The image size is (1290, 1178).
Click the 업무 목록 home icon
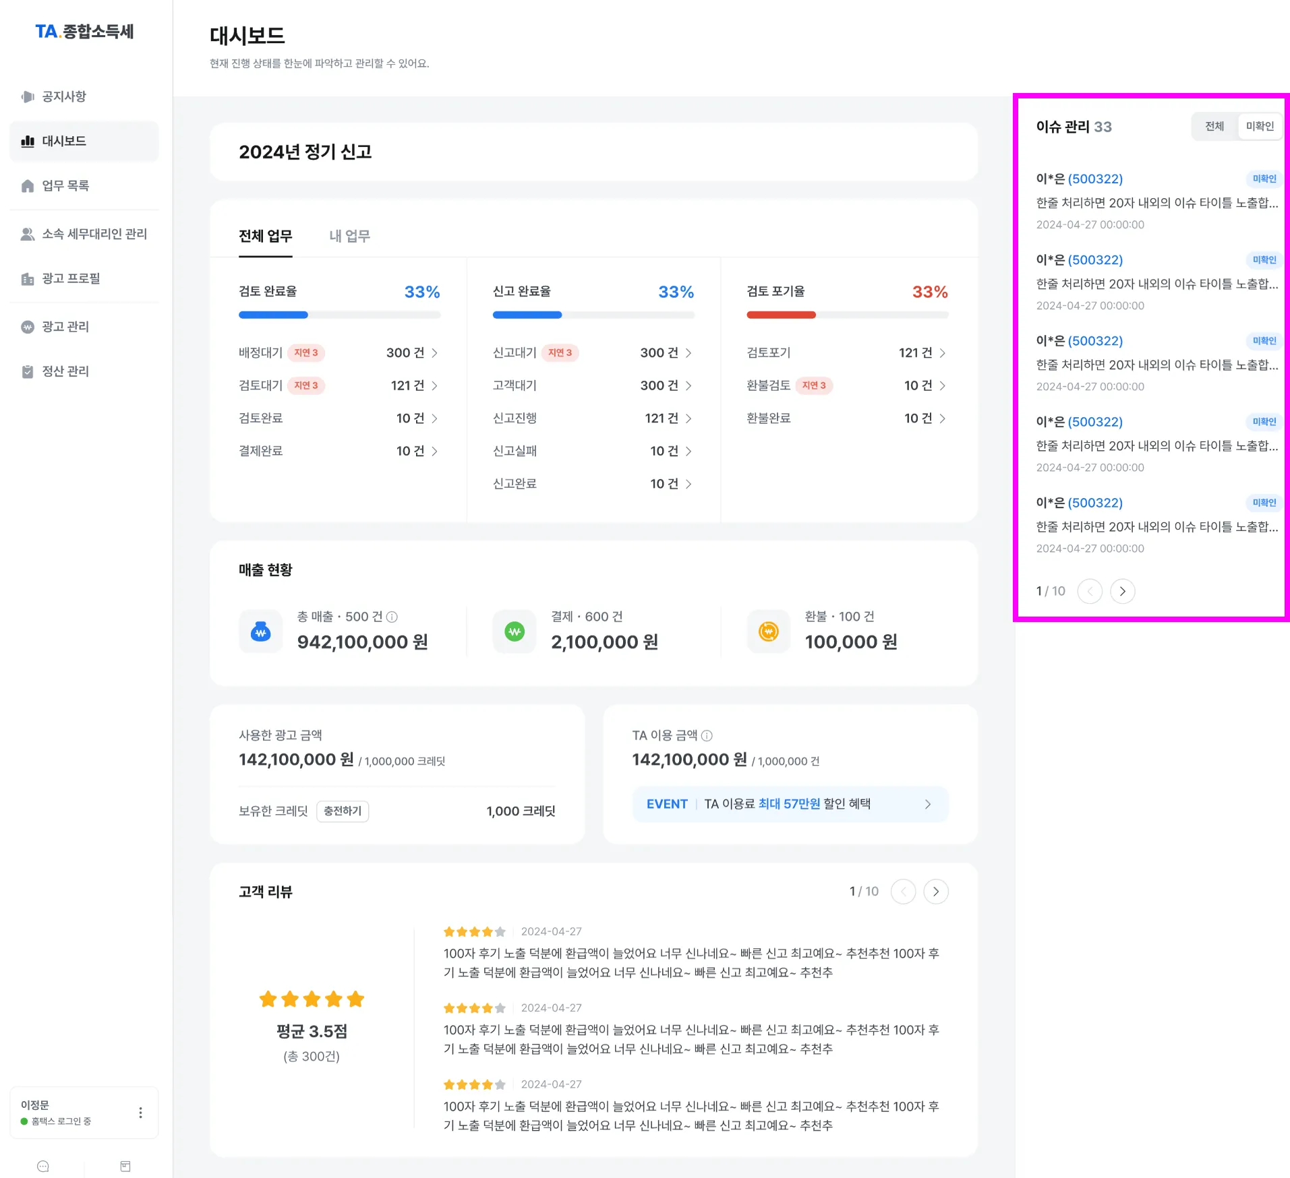(x=28, y=186)
